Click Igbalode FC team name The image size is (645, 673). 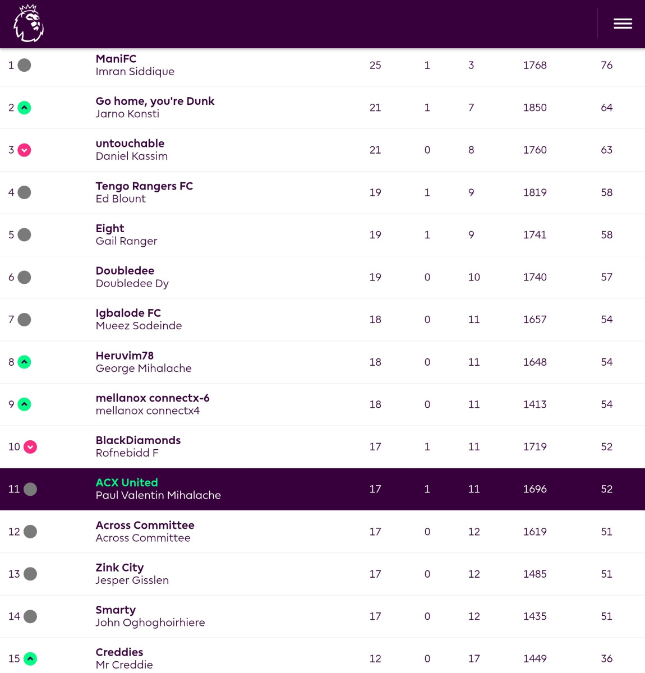128,313
